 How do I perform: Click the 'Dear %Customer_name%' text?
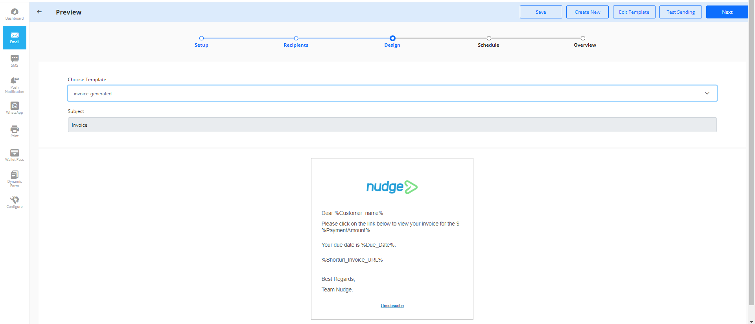click(352, 213)
